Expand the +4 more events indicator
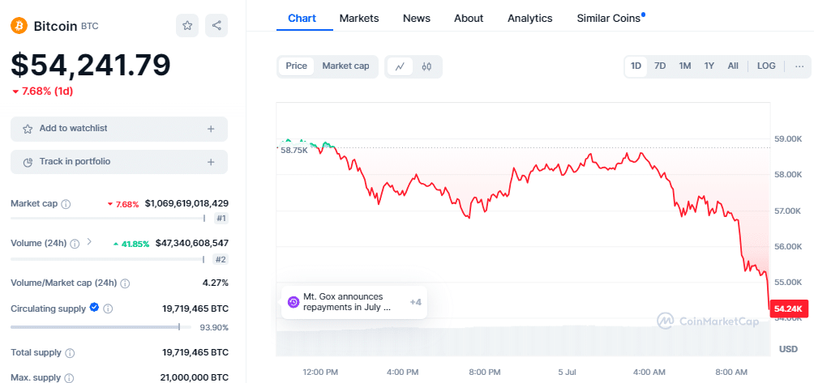 click(x=415, y=302)
